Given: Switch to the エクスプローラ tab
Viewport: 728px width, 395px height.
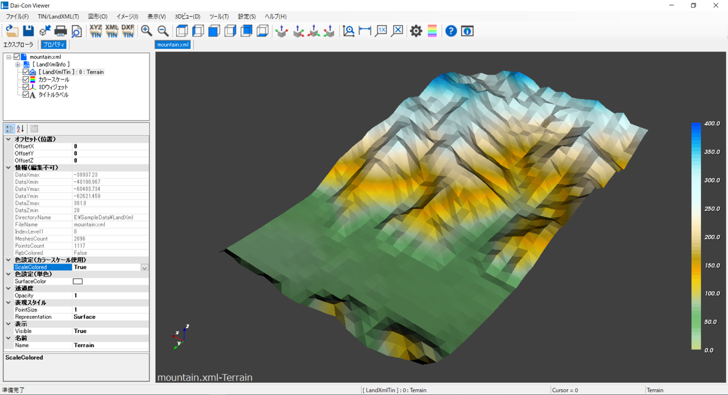Looking at the screenshot, I should (18, 44).
